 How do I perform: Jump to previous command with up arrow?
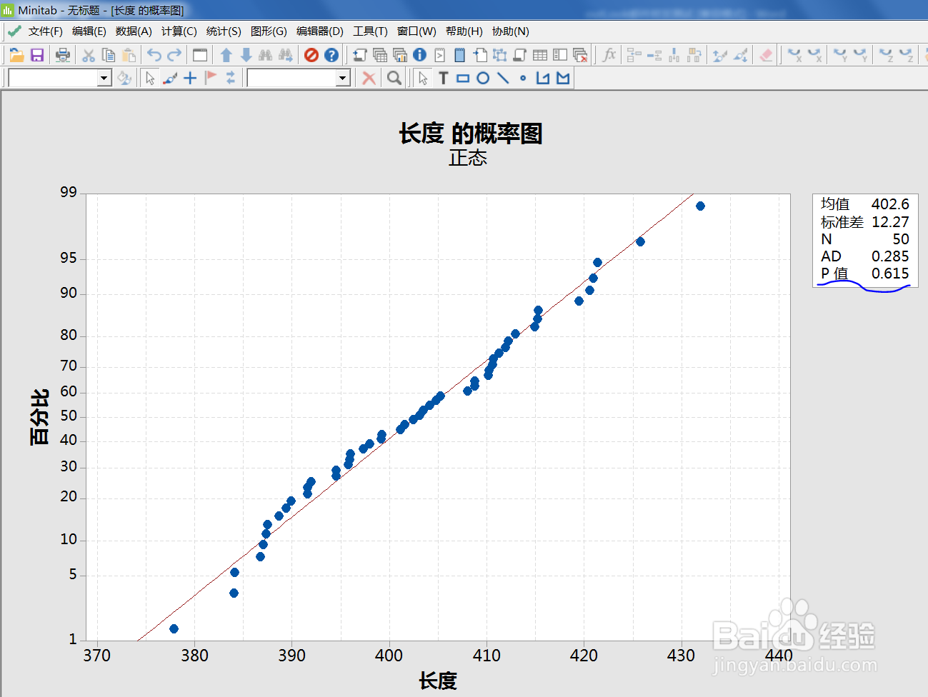(226, 55)
